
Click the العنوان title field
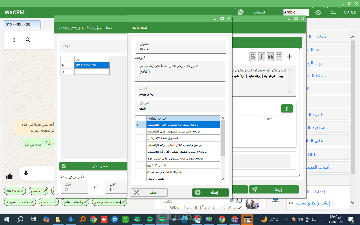coord(181,47)
